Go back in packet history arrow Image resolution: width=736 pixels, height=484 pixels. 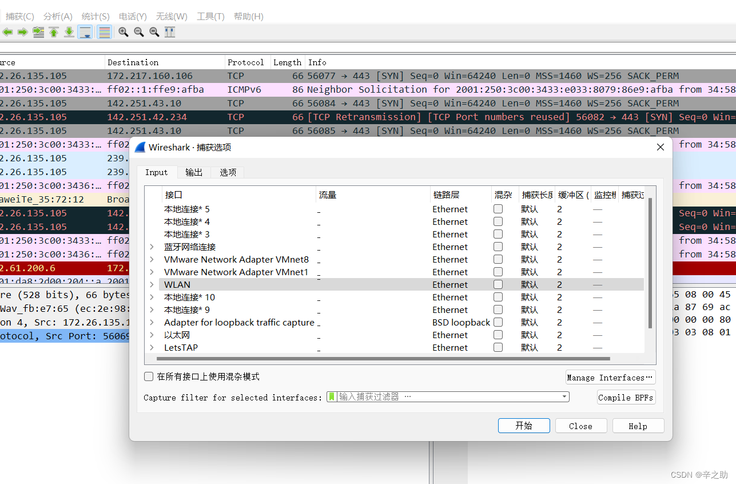(7, 32)
